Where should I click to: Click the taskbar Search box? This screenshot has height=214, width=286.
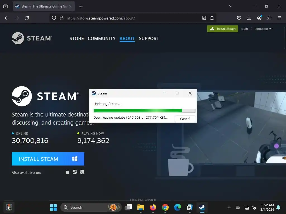pyautogui.click(x=91, y=207)
